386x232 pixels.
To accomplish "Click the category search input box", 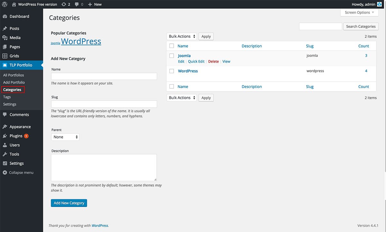I will (320, 26).
